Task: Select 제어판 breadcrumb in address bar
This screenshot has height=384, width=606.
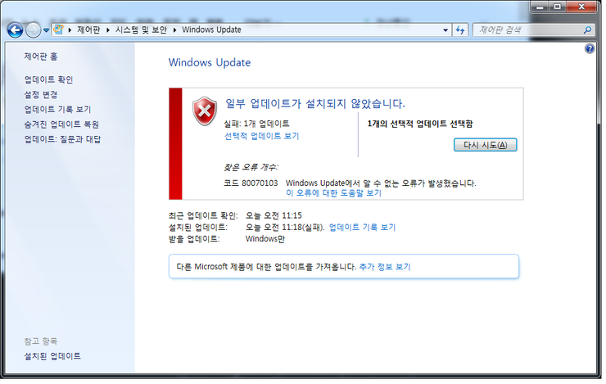Action: [x=88, y=29]
